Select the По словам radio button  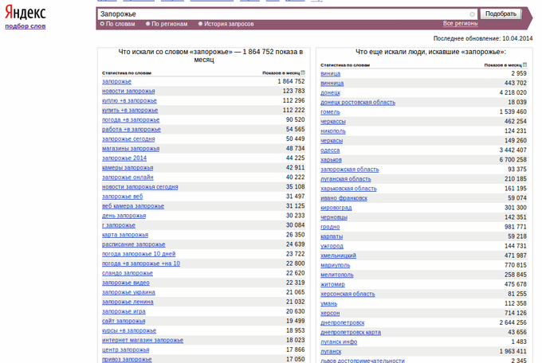click(x=102, y=24)
